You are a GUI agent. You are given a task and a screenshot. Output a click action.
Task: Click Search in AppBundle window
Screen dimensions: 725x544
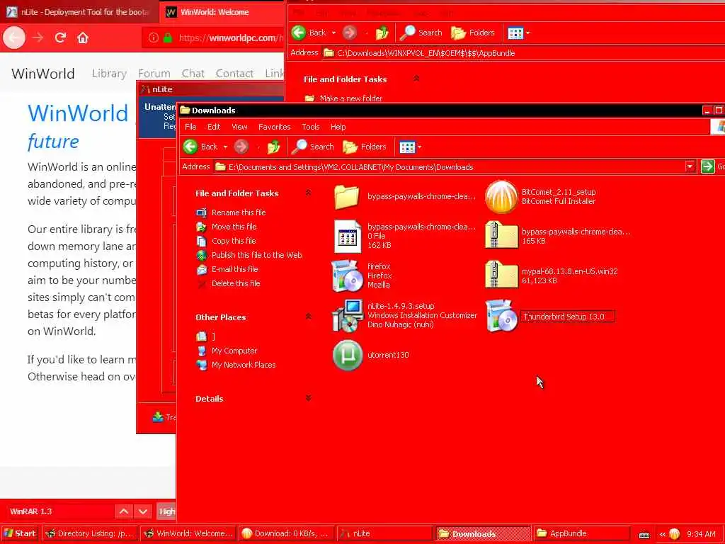pos(421,33)
